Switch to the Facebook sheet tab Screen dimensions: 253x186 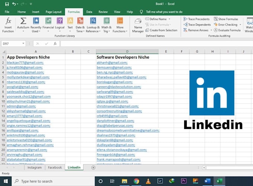click(55, 168)
